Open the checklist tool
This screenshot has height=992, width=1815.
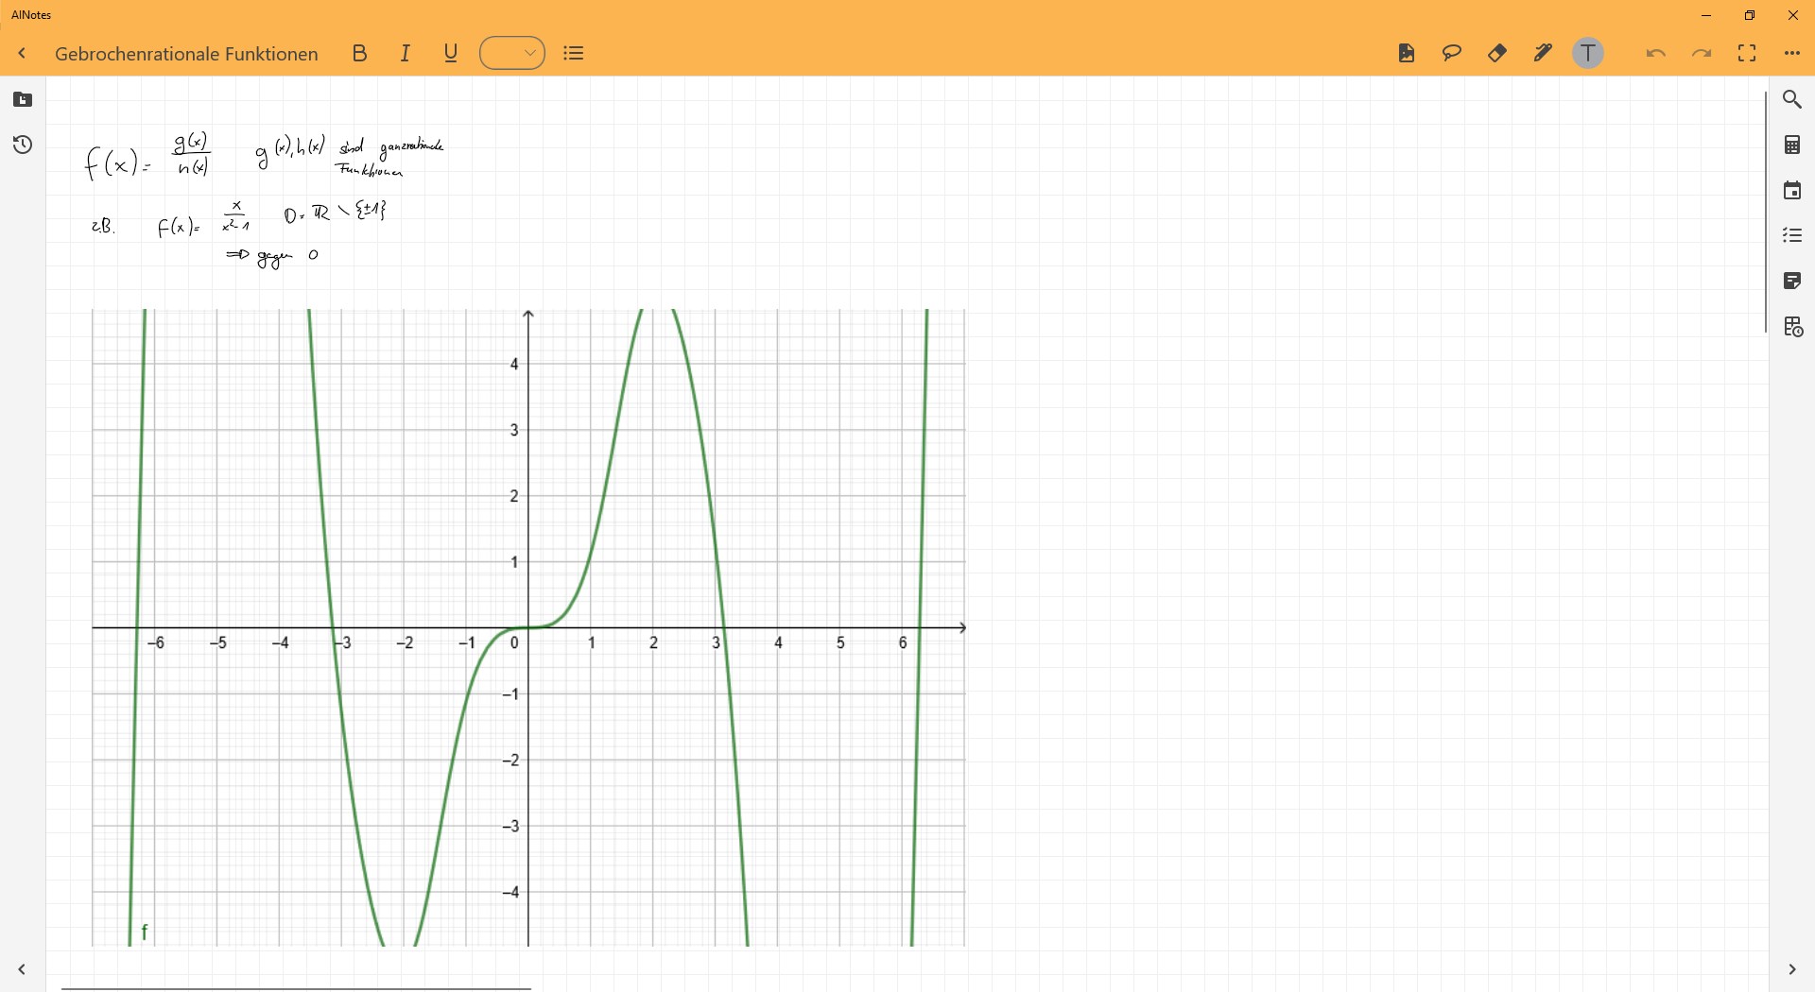(x=1792, y=235)
